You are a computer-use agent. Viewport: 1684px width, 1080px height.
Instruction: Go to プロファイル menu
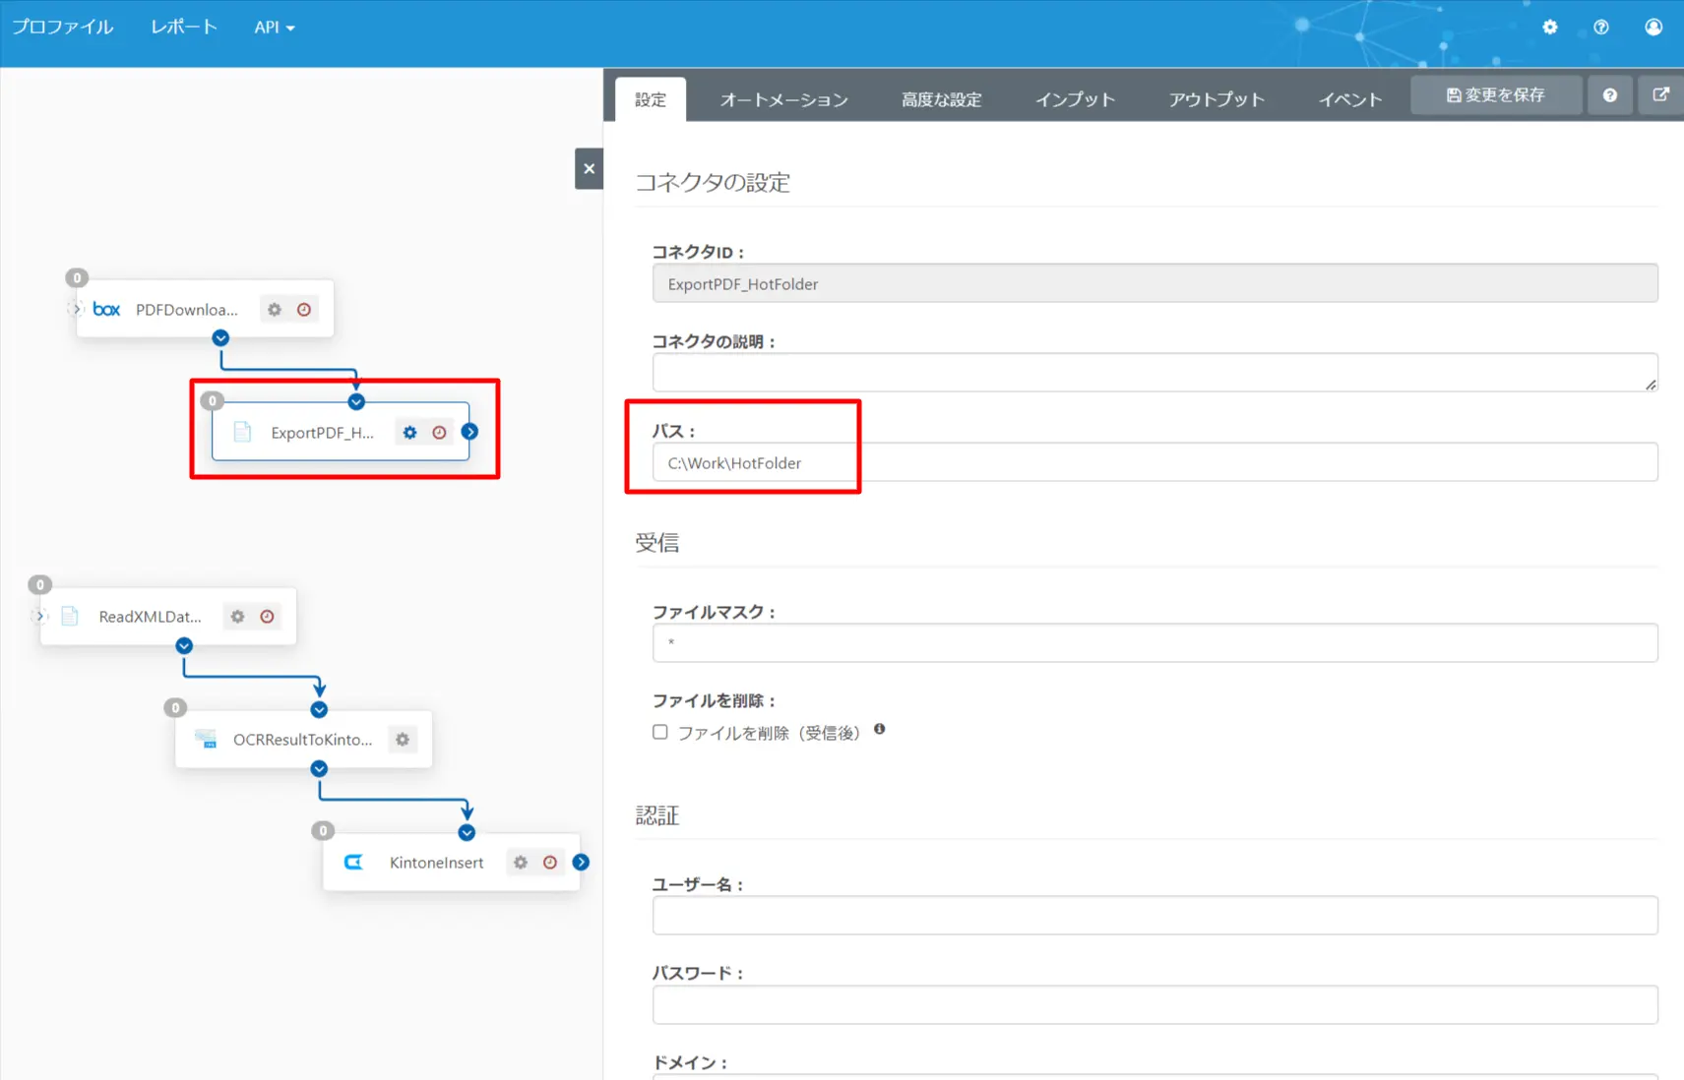point(63,28)
